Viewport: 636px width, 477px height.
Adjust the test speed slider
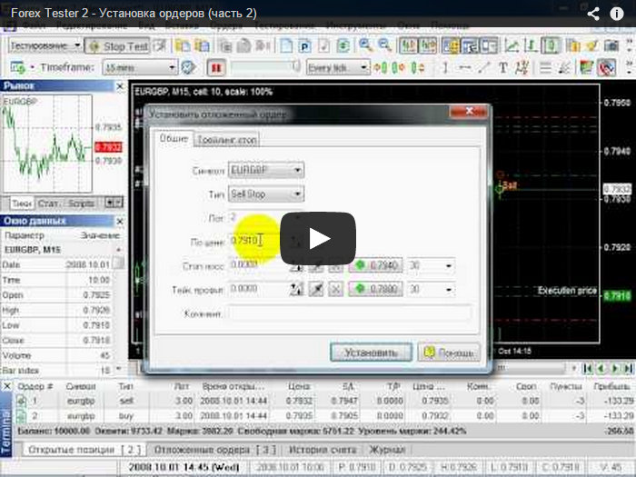265,67
